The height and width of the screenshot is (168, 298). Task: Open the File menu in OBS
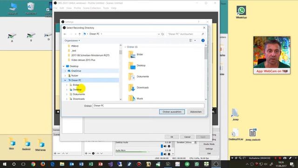55,8
